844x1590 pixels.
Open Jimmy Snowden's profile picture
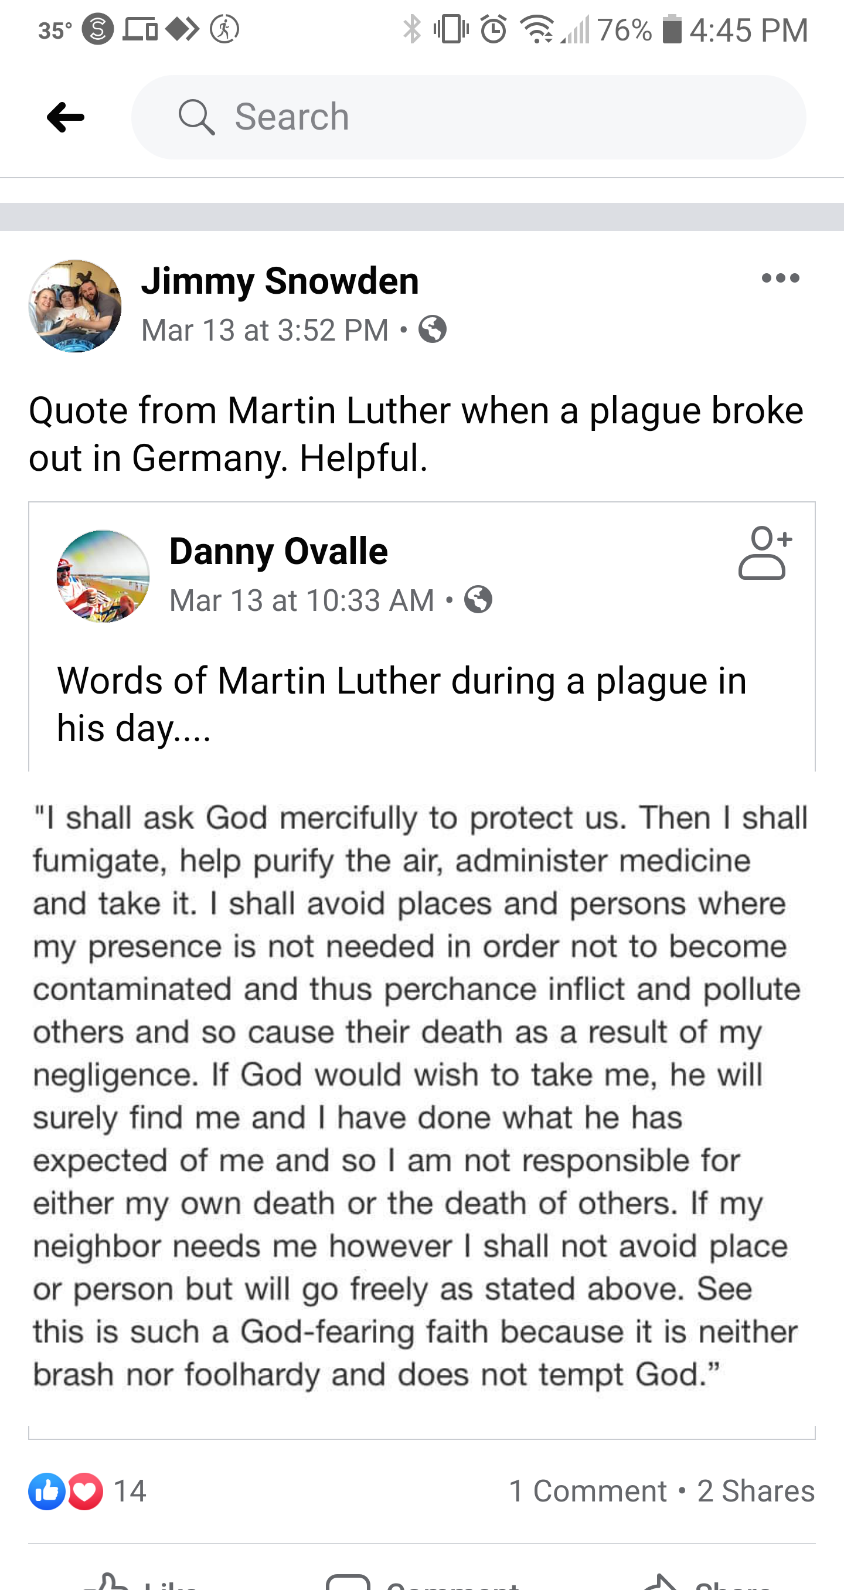point(75,306)
